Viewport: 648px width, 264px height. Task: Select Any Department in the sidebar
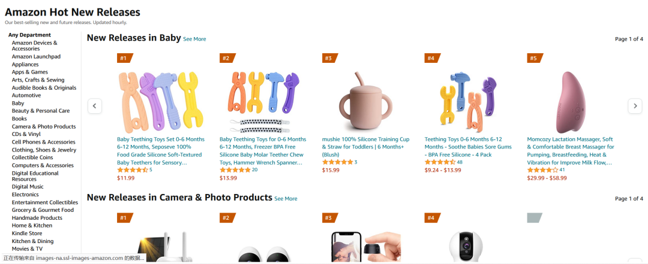tap(29, 35)
